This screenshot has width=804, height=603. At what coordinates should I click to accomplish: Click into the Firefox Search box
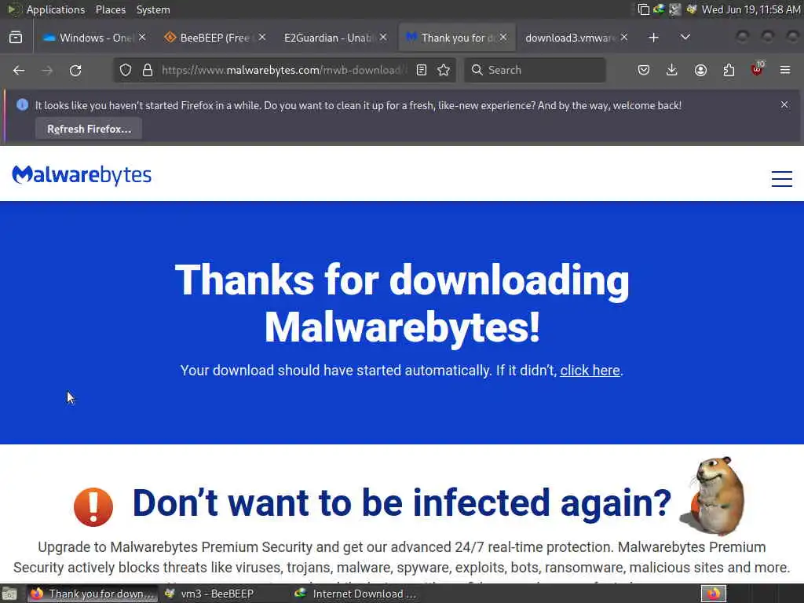535,70
